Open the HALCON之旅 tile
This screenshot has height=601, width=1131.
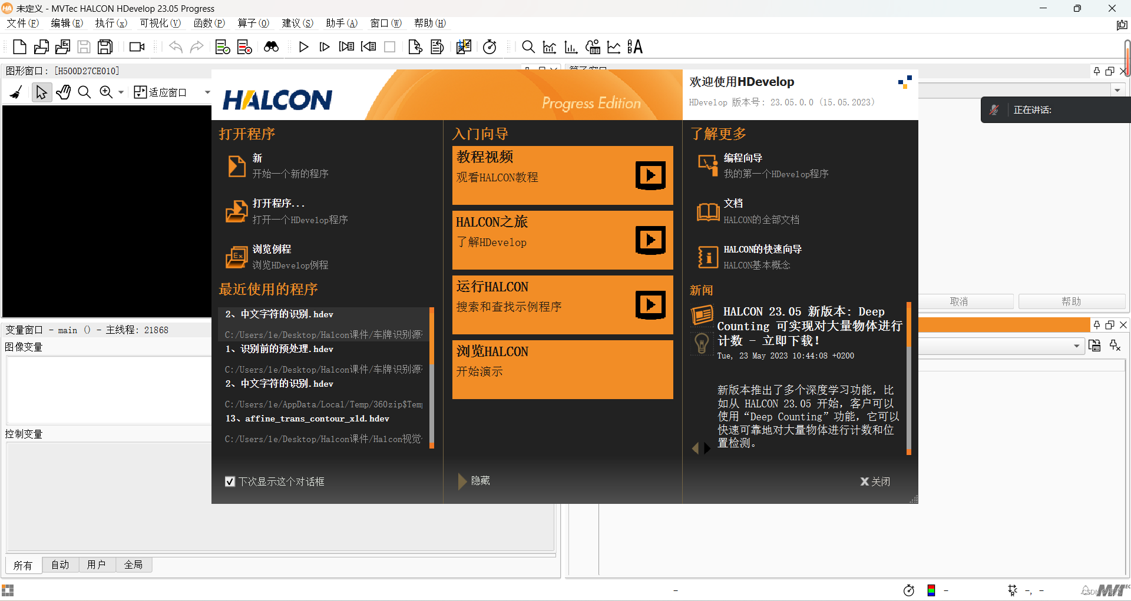tap(563, 240)
